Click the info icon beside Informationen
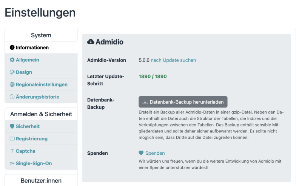Screen dimensions: 302x186 click(x=12, y=48)
